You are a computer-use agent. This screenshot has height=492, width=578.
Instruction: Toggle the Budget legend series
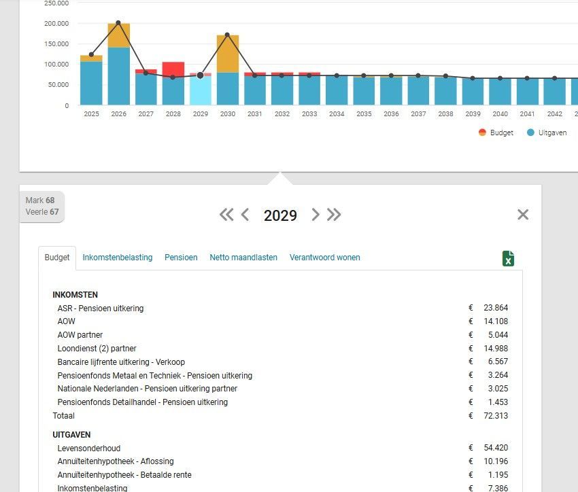tap(496, 133)
